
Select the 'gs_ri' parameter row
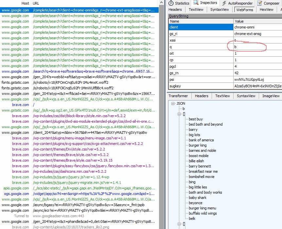coord(225,34)
